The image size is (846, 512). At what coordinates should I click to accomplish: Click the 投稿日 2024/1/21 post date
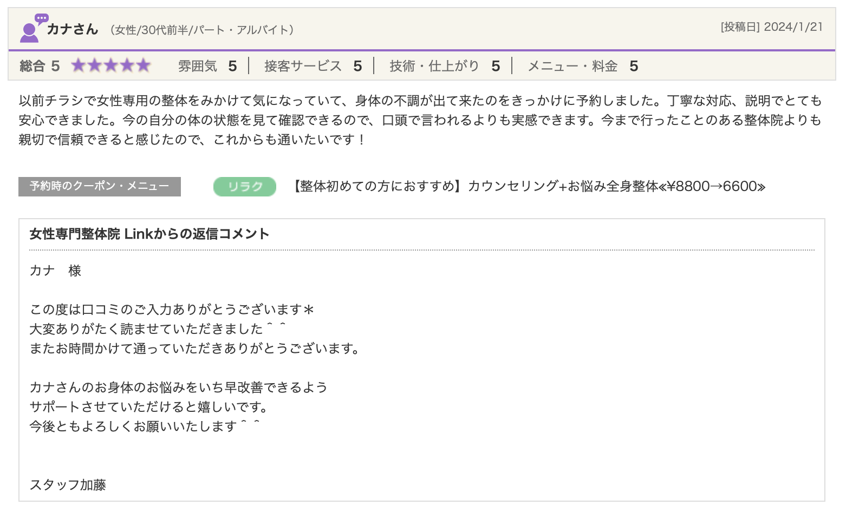click(771, 27)
